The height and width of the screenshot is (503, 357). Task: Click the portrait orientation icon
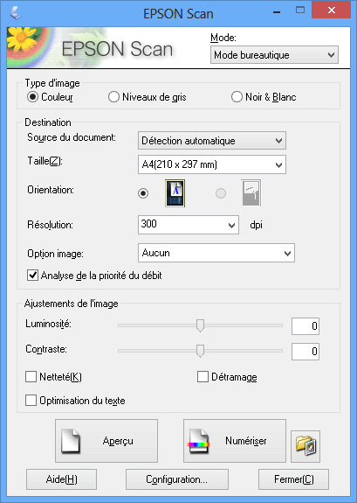[x=175, y=193]
